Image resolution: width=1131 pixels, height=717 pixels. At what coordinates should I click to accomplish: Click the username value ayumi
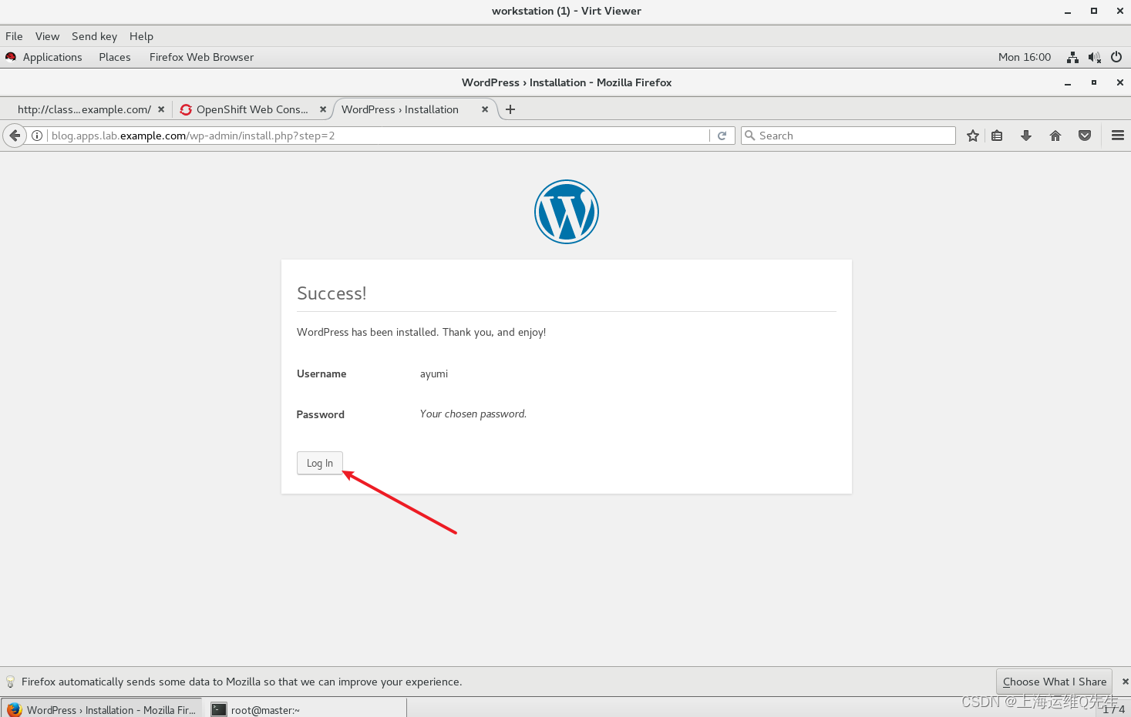coord(434,374)
